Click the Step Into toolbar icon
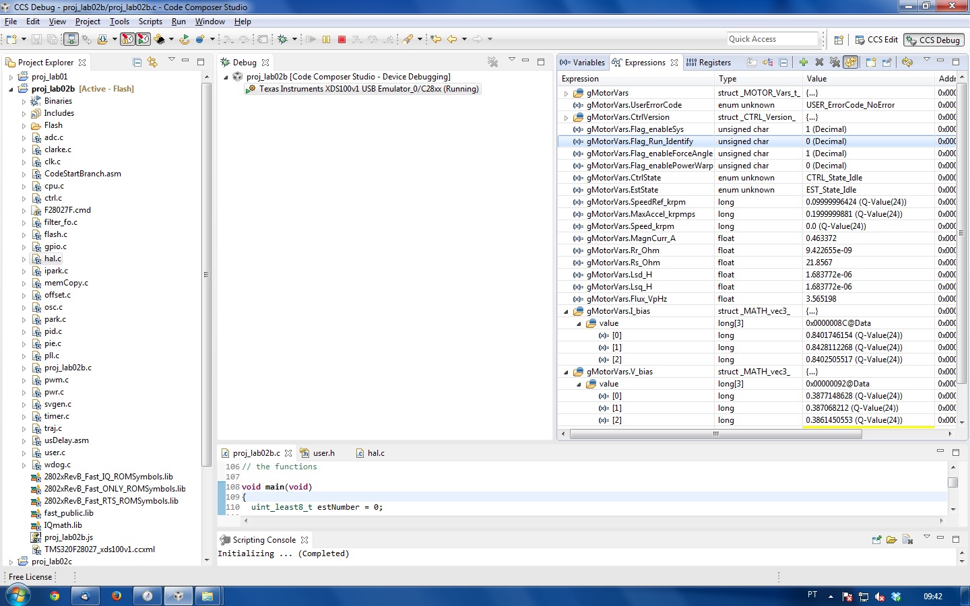The height and width of the screenshot is (606, 970). pos(356,39)
